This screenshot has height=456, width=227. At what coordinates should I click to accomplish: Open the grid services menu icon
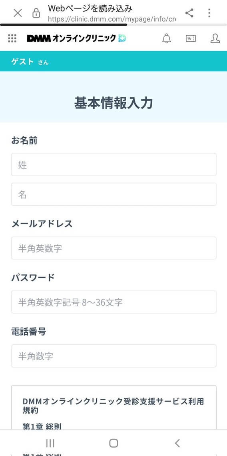(12, 38)
